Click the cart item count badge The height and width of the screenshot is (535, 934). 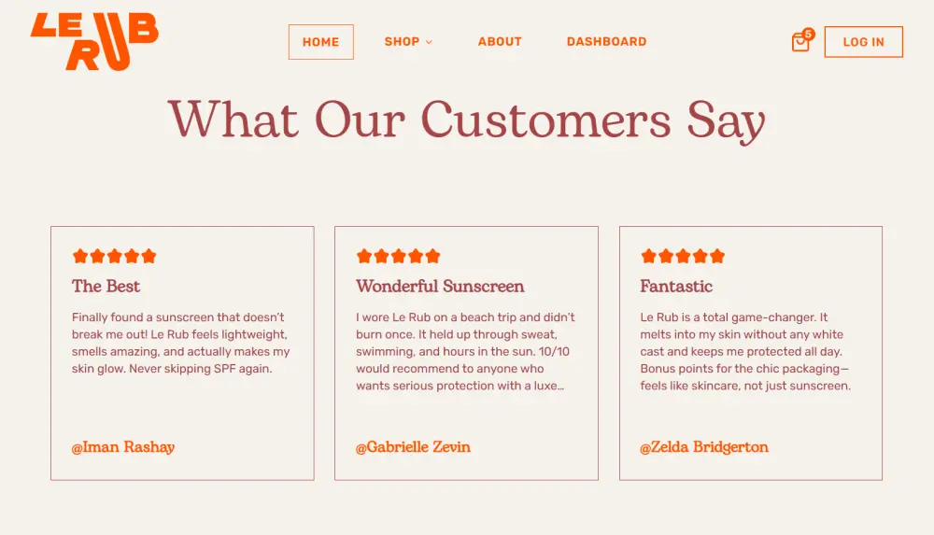(808, 34)
